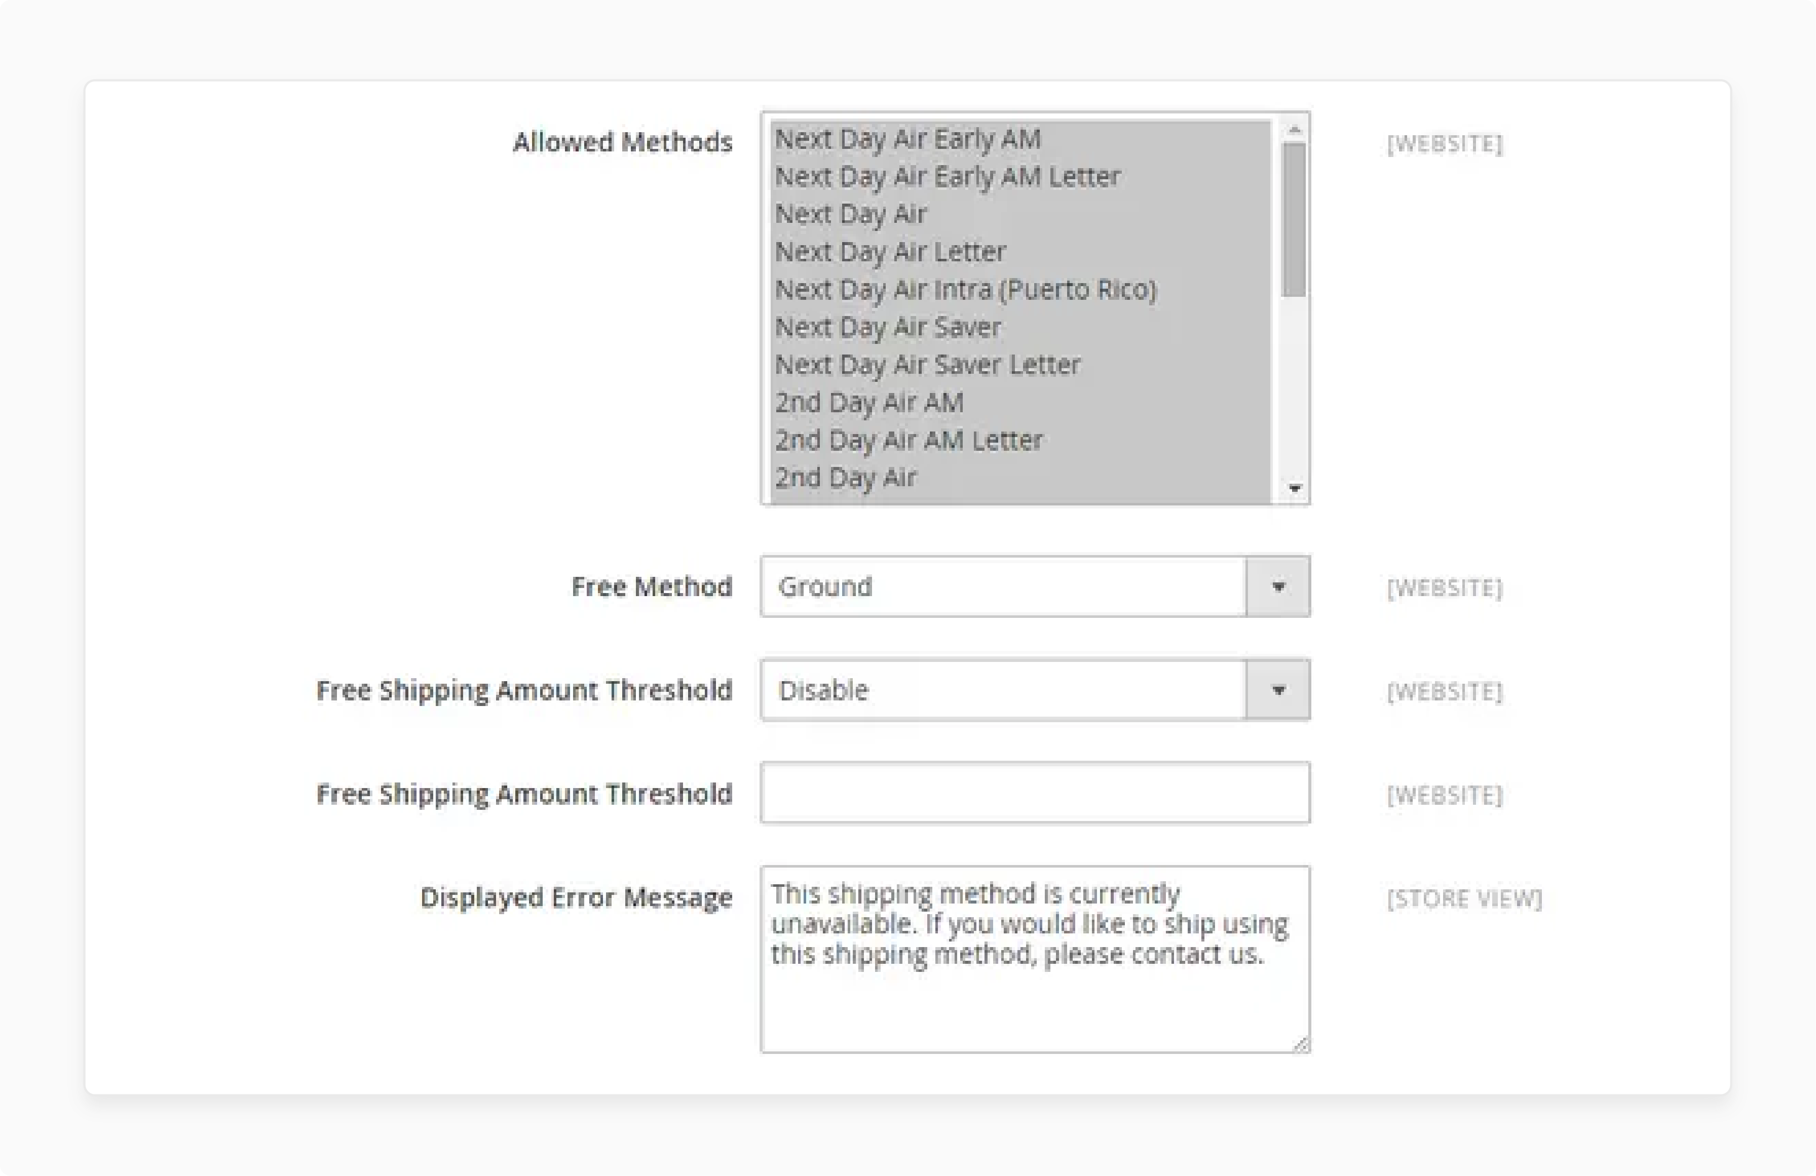Click the Allowed Methods scrollbar up arrow

pos(1294,130)
